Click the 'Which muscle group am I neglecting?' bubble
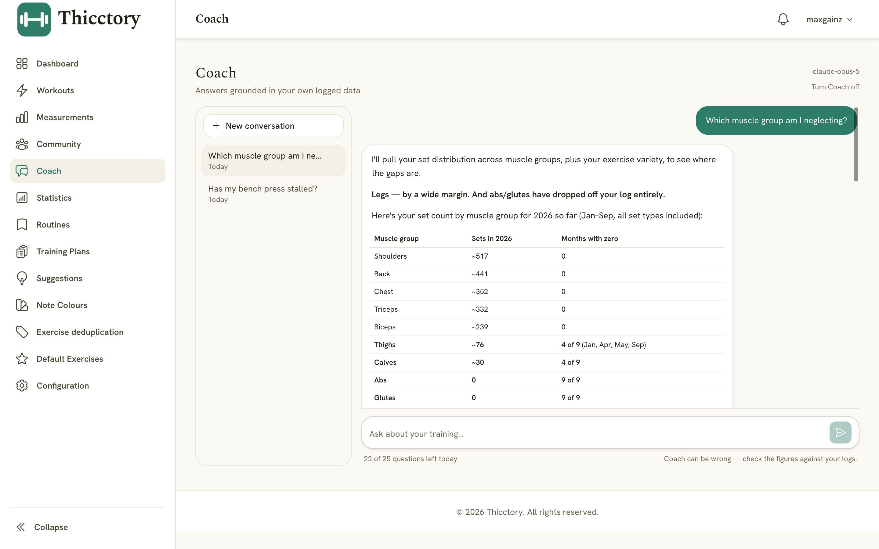Viewport: 879px width, 549px height. 776,120
